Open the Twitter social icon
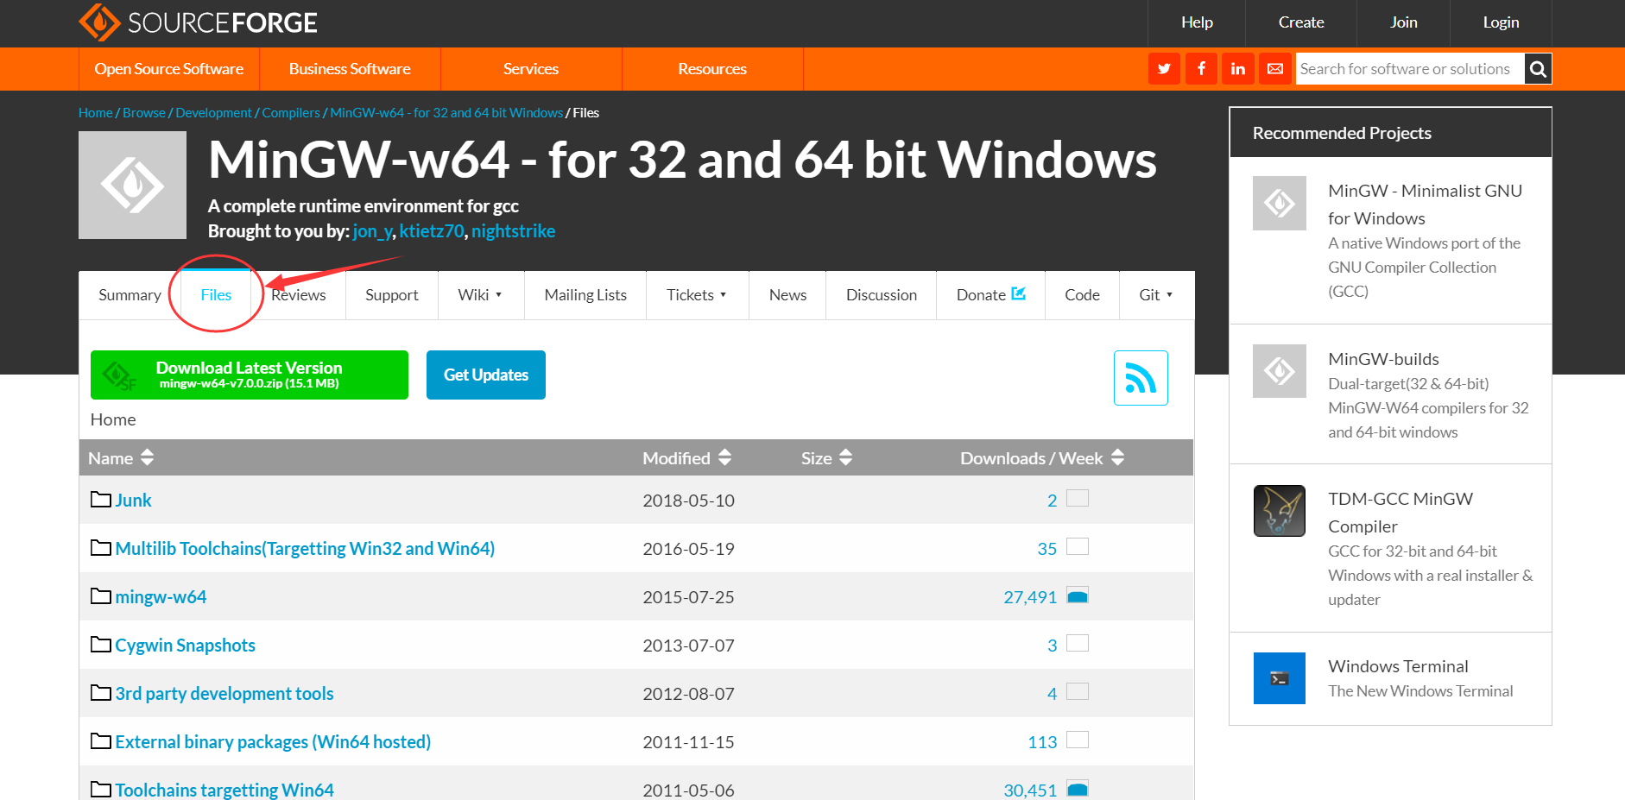 [1164, 69]
